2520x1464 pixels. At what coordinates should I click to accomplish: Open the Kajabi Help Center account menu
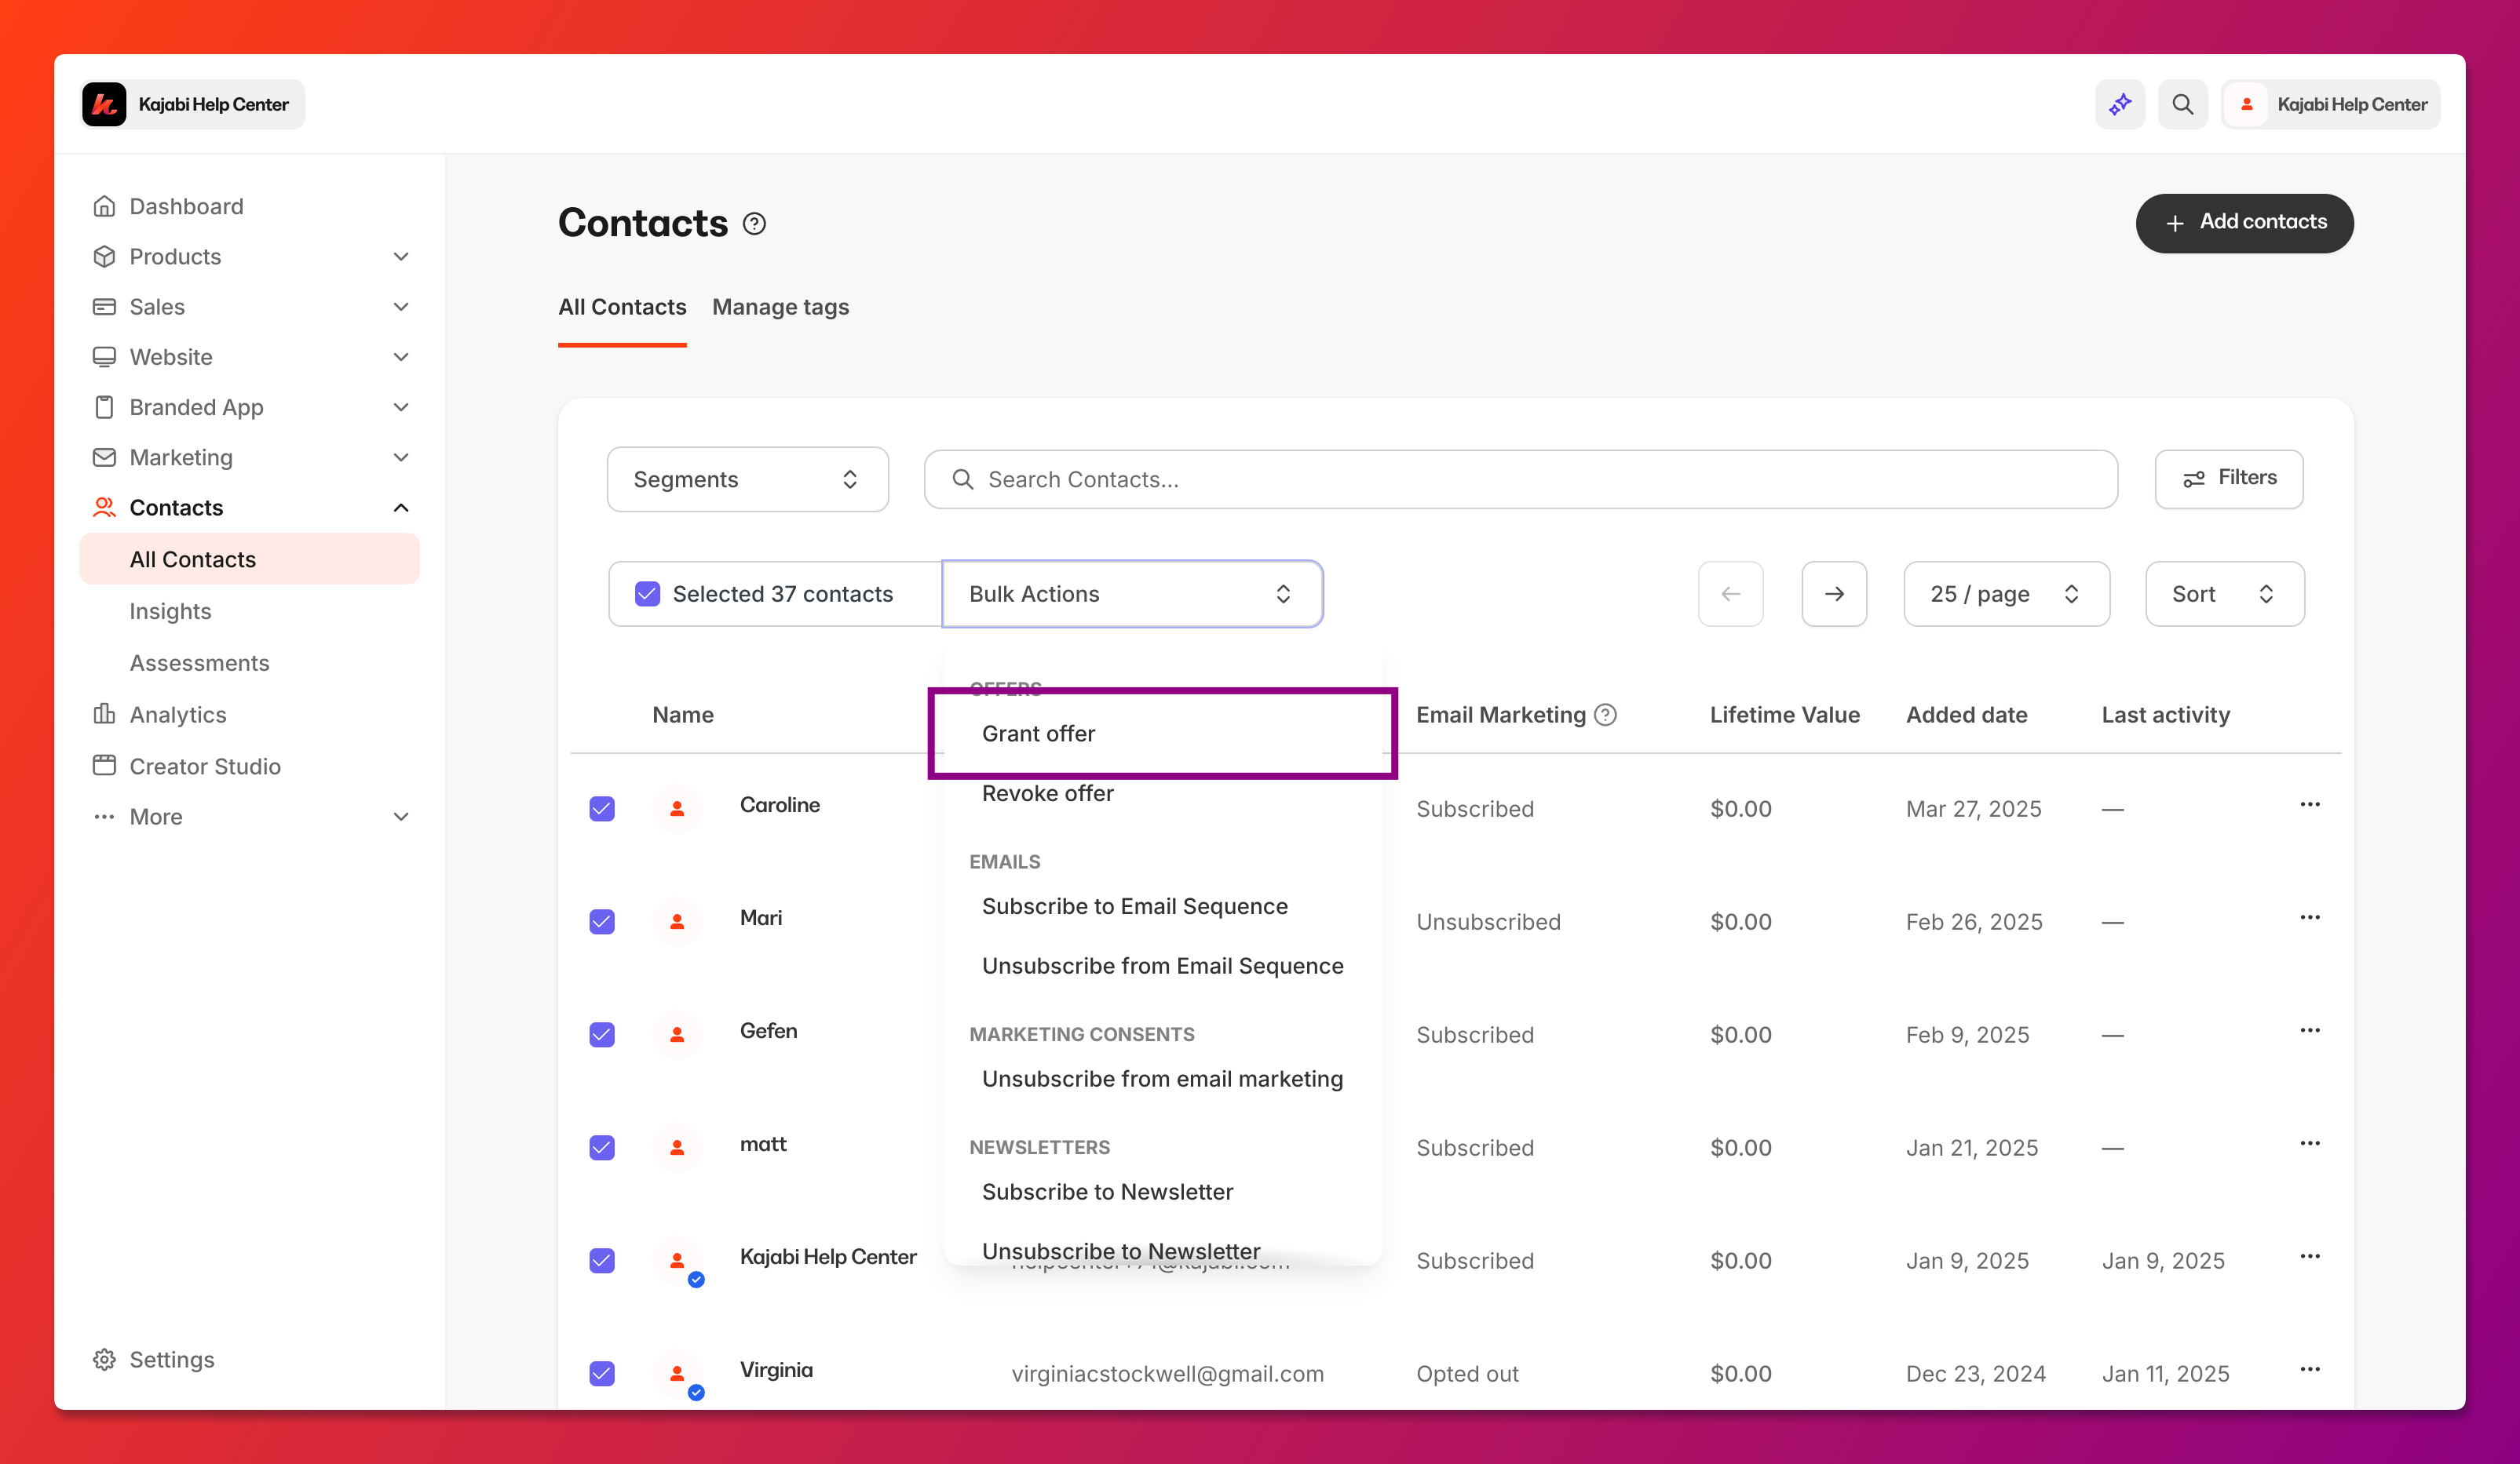(x=2331, y=104)
